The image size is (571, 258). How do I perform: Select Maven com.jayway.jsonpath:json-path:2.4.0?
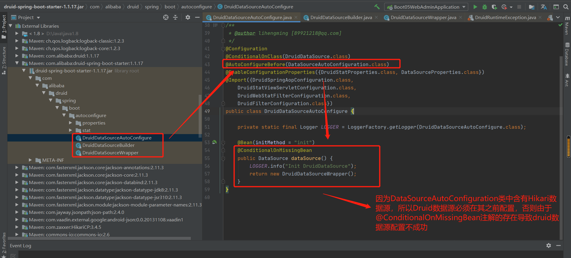[76, 212]
